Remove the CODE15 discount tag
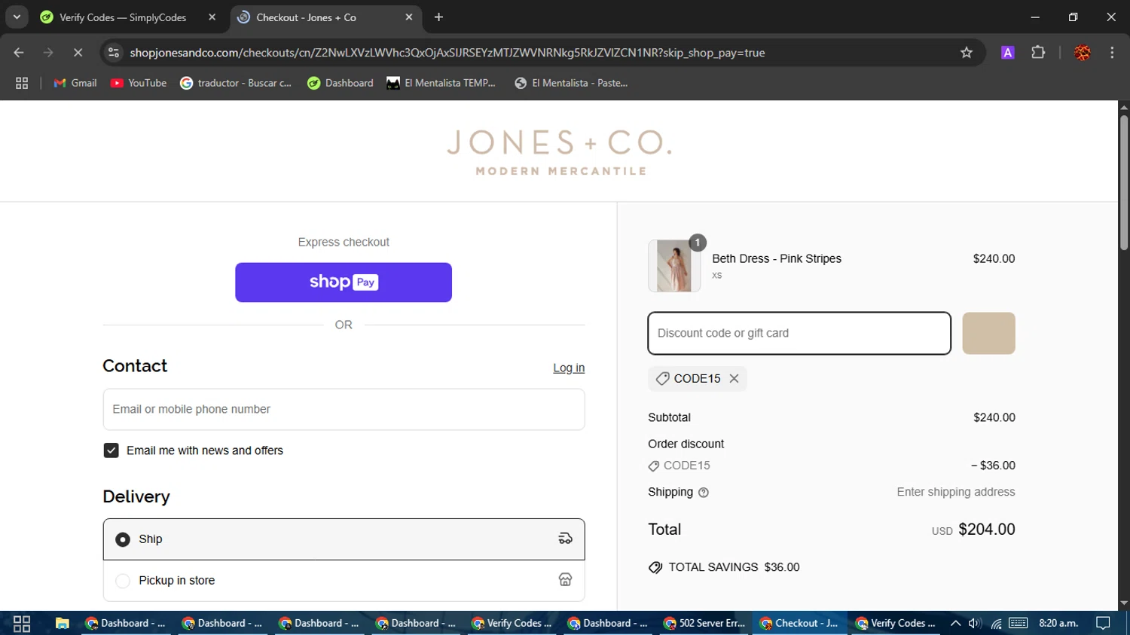Image resolution: width=1130 pixels, height=635 pixels. pyautogui.click(x=734, y=379)
